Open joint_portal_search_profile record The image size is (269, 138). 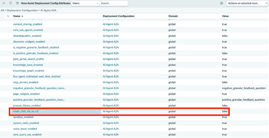click(x=28, y=59)
